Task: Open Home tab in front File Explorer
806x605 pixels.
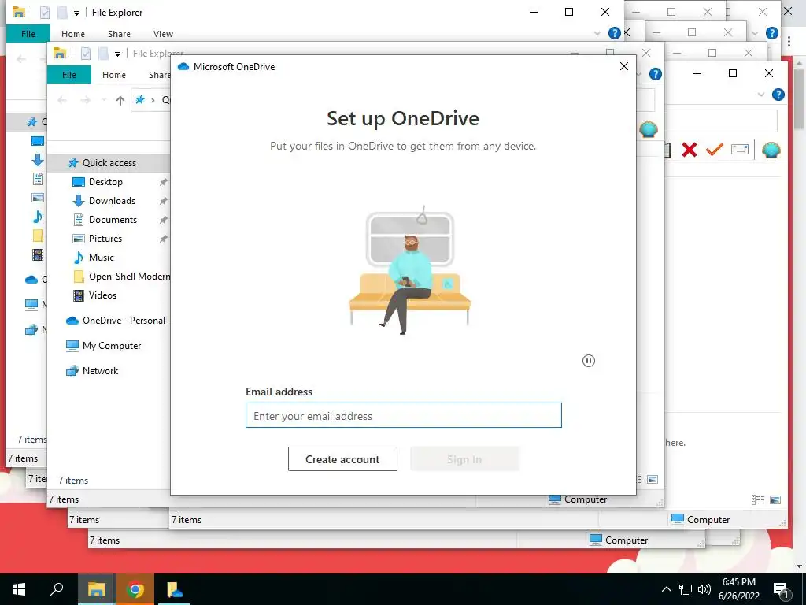Action: (114, 75)
